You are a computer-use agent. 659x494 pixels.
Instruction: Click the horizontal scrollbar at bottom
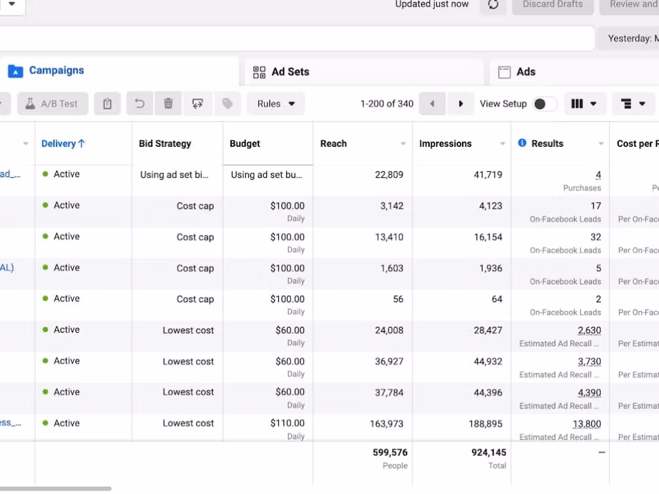55,489
